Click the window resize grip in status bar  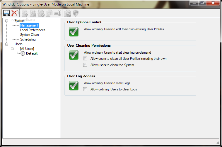tap(217, 143)
